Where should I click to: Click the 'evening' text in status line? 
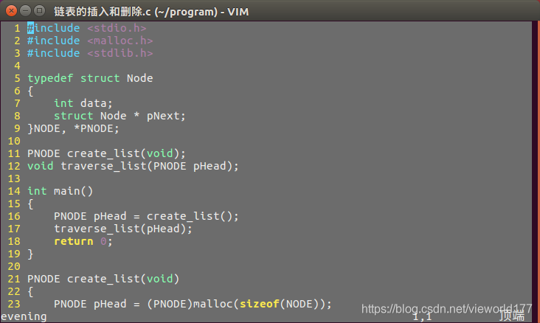tap(23, 316)
